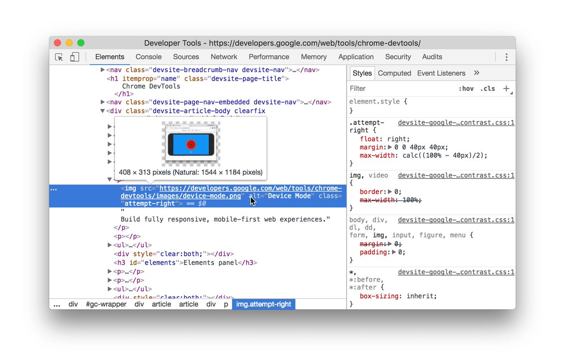Click the 'Chrome DevTools' heading text
Image resolution: width=562 pixels, height=361 pixels.
click(151, 87)
